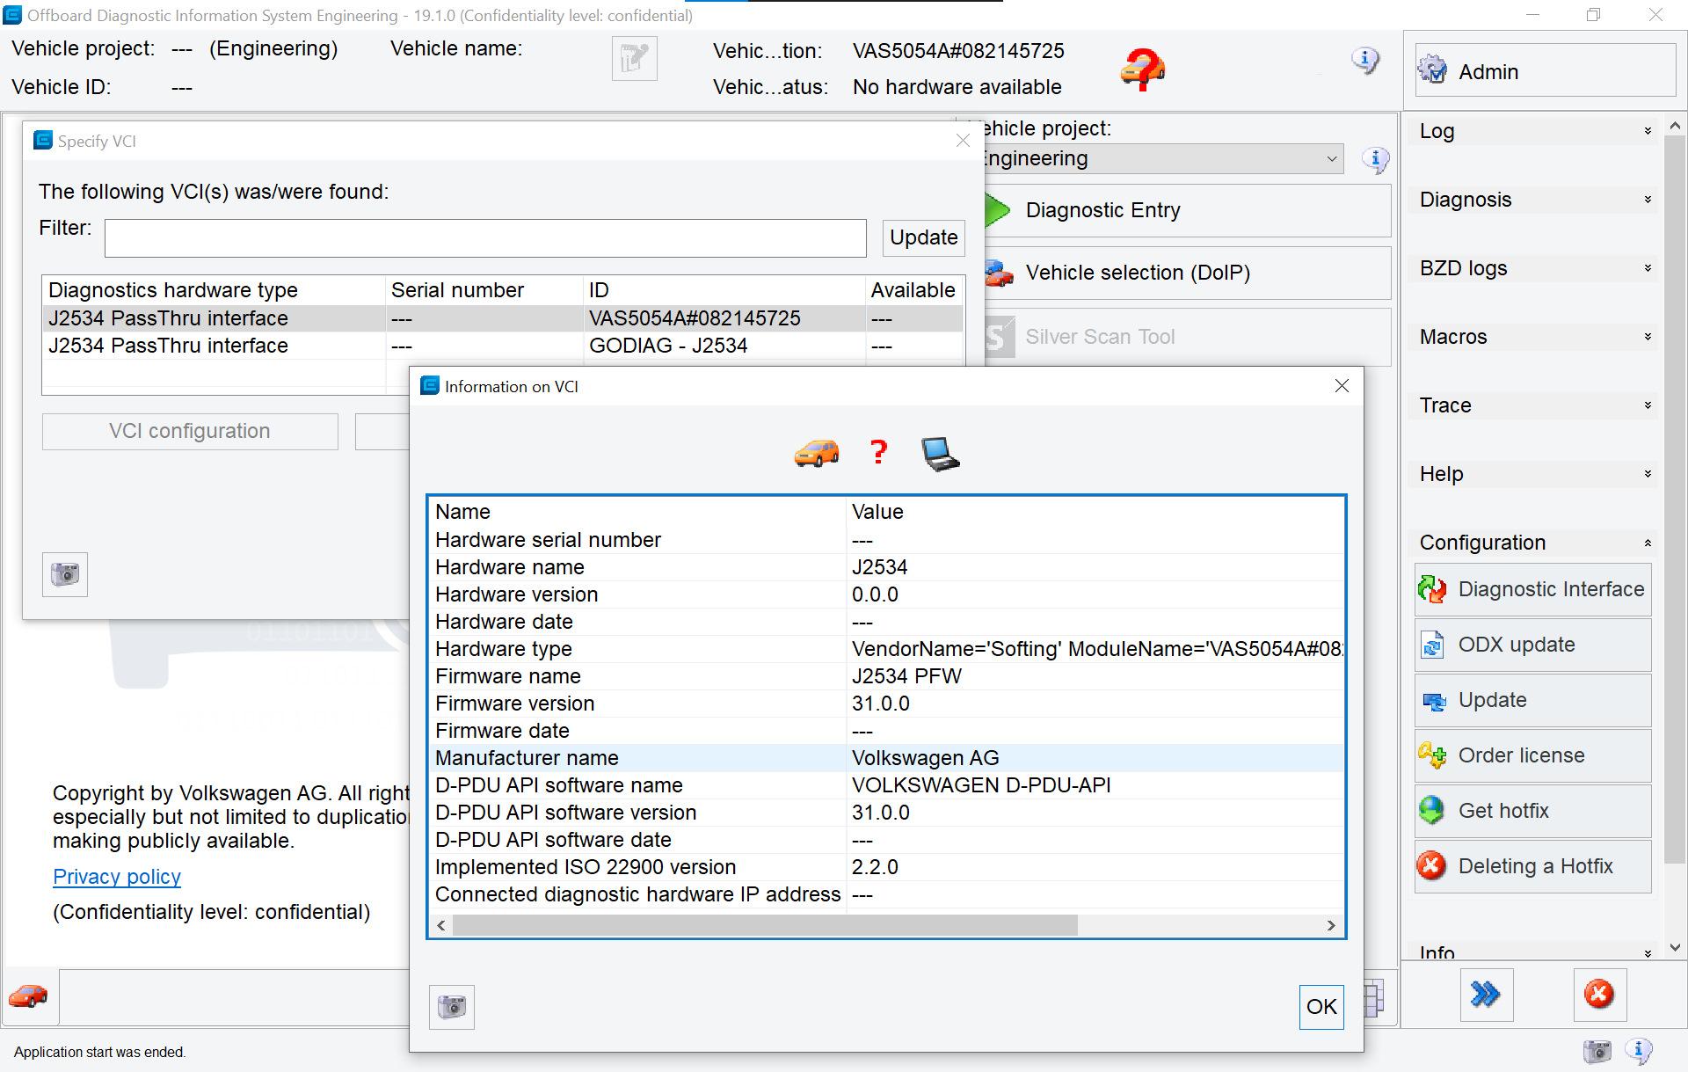Click the sidebar scroll up arrow
Screen dimensions: 1688x1072
tap(1675, 126)
